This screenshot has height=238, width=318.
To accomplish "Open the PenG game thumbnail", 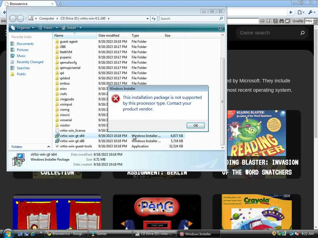I will 157,212.
